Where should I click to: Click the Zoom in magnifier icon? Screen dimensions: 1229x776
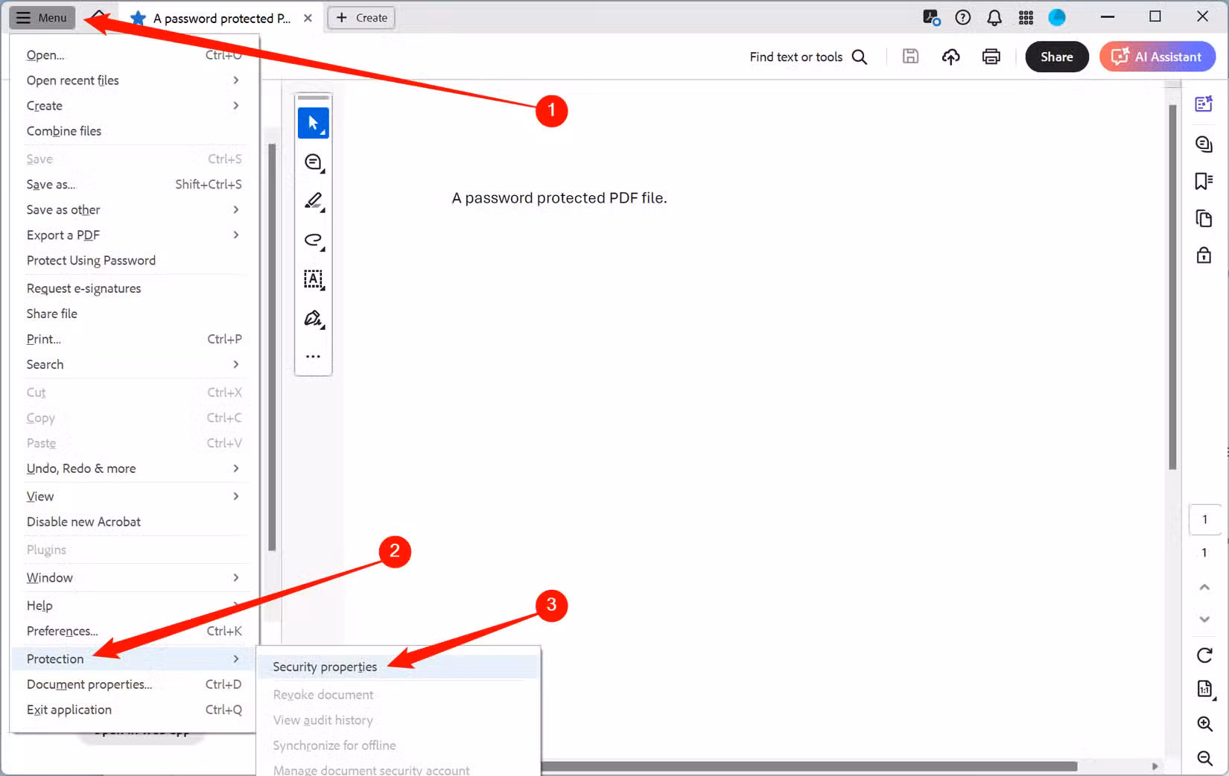(1204, 723)
